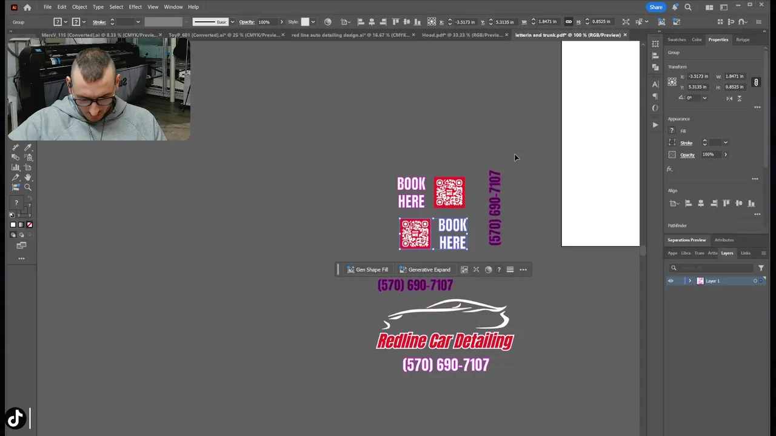
Task: Click the fx effects icon in Appearance
Action: (x=670, y=169)
